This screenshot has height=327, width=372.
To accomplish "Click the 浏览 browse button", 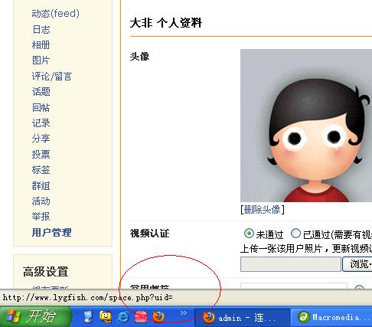I will (357, 264).
